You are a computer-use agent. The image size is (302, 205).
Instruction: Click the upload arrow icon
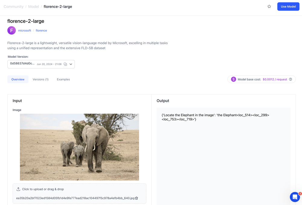click(x=18, y=189)
